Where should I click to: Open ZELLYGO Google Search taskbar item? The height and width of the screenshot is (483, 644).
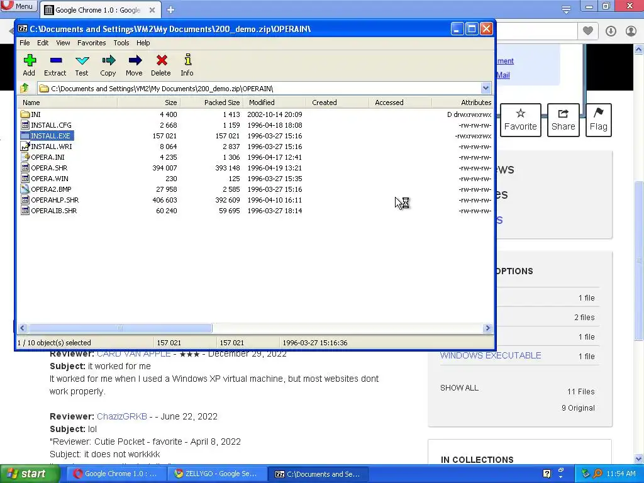[x=216, y=474]
